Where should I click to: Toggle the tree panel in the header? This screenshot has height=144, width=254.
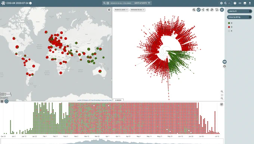coord(225,3)
